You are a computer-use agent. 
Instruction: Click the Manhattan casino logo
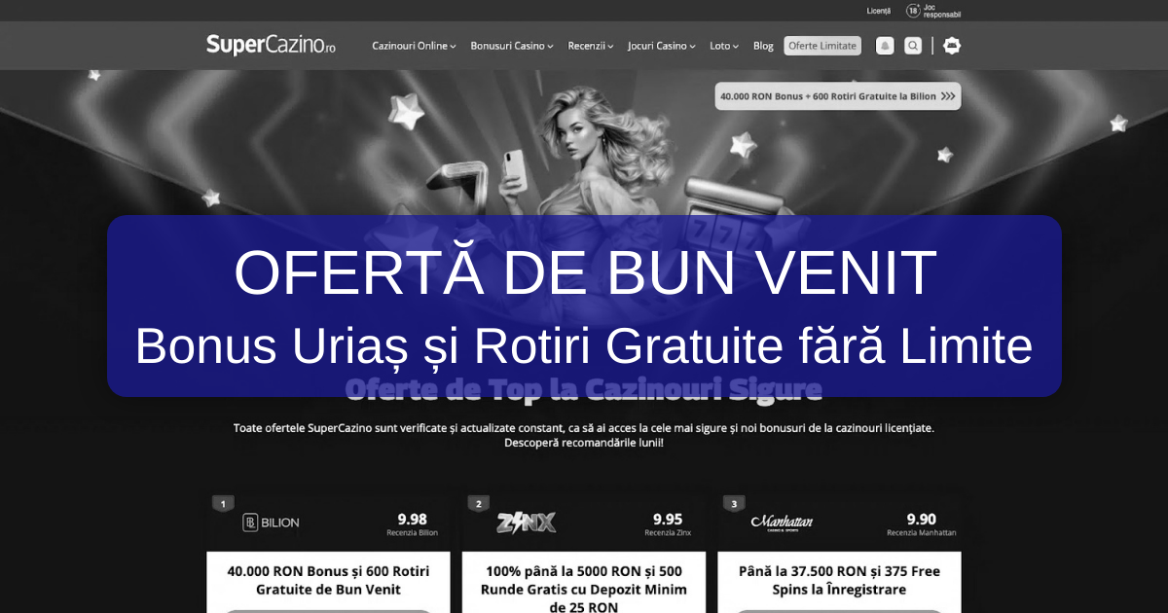click(x=782, y=523)
